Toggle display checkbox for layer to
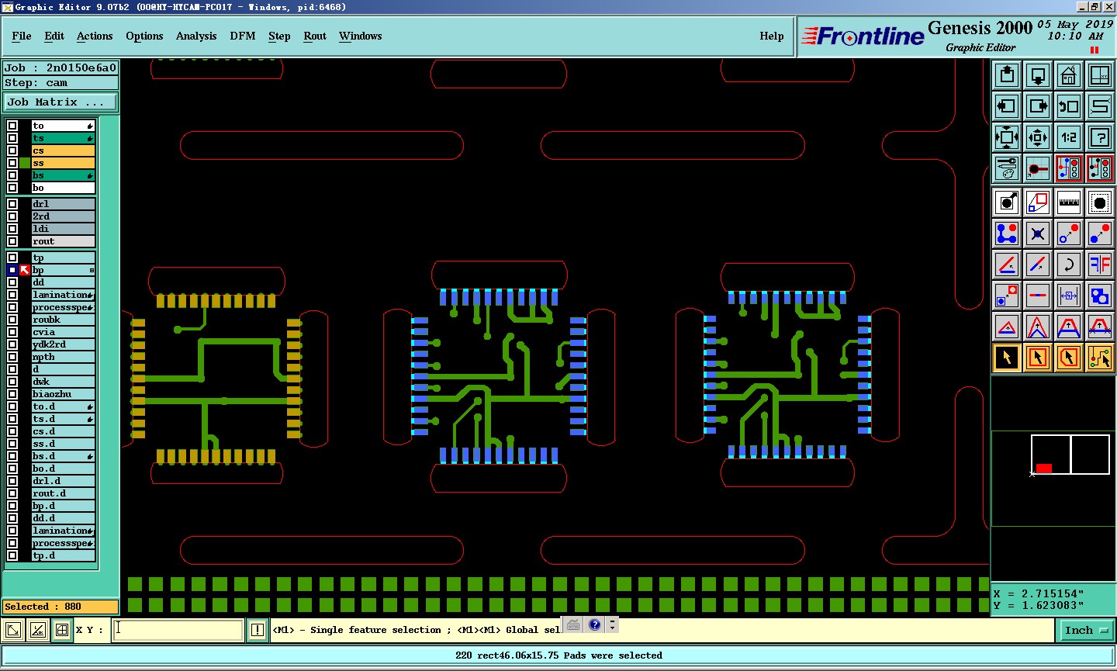The height and width of the screenshot is (671, 1117). coord(12,126)
